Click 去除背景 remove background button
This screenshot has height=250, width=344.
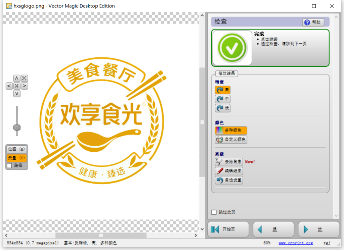(229, 162)
